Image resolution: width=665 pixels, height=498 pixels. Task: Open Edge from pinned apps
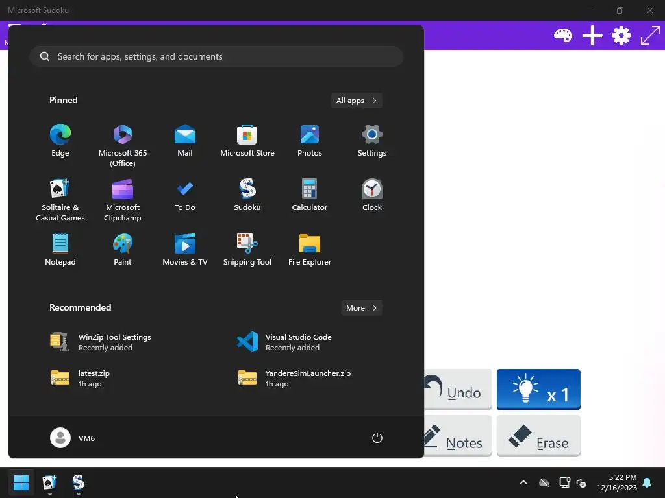(60, 141)
